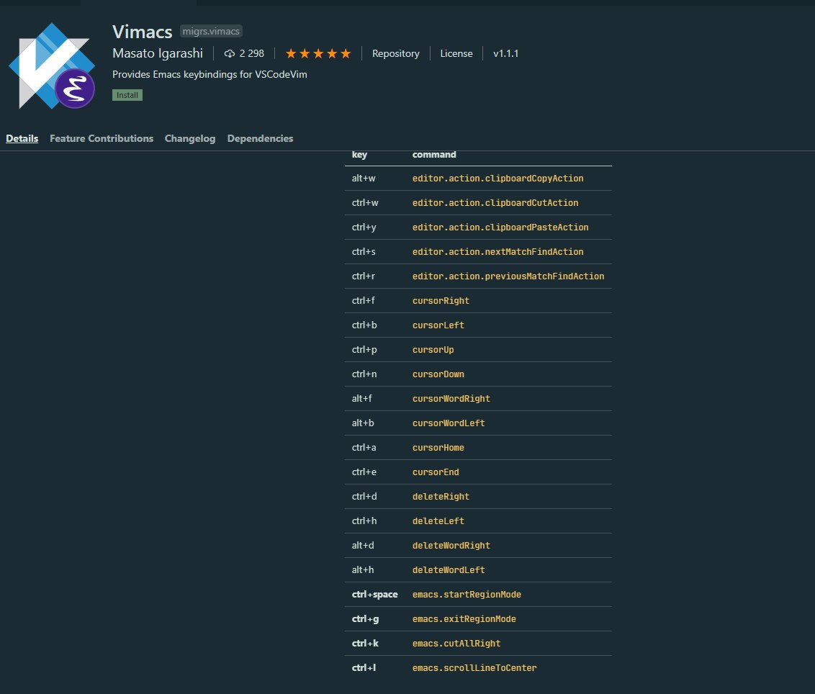This screenshot has height=694, width=815.
Task: Click the v1.1.1 version label
Action: pyautogui.click(x=505, y=53)
